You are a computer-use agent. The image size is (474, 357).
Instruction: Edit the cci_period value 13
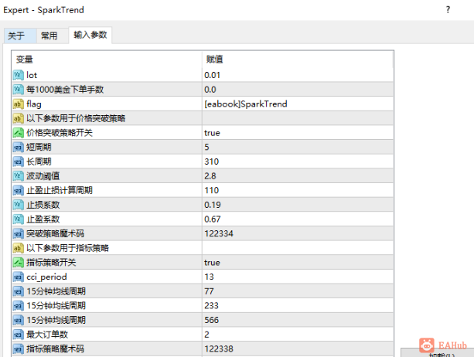click(298, 277)
